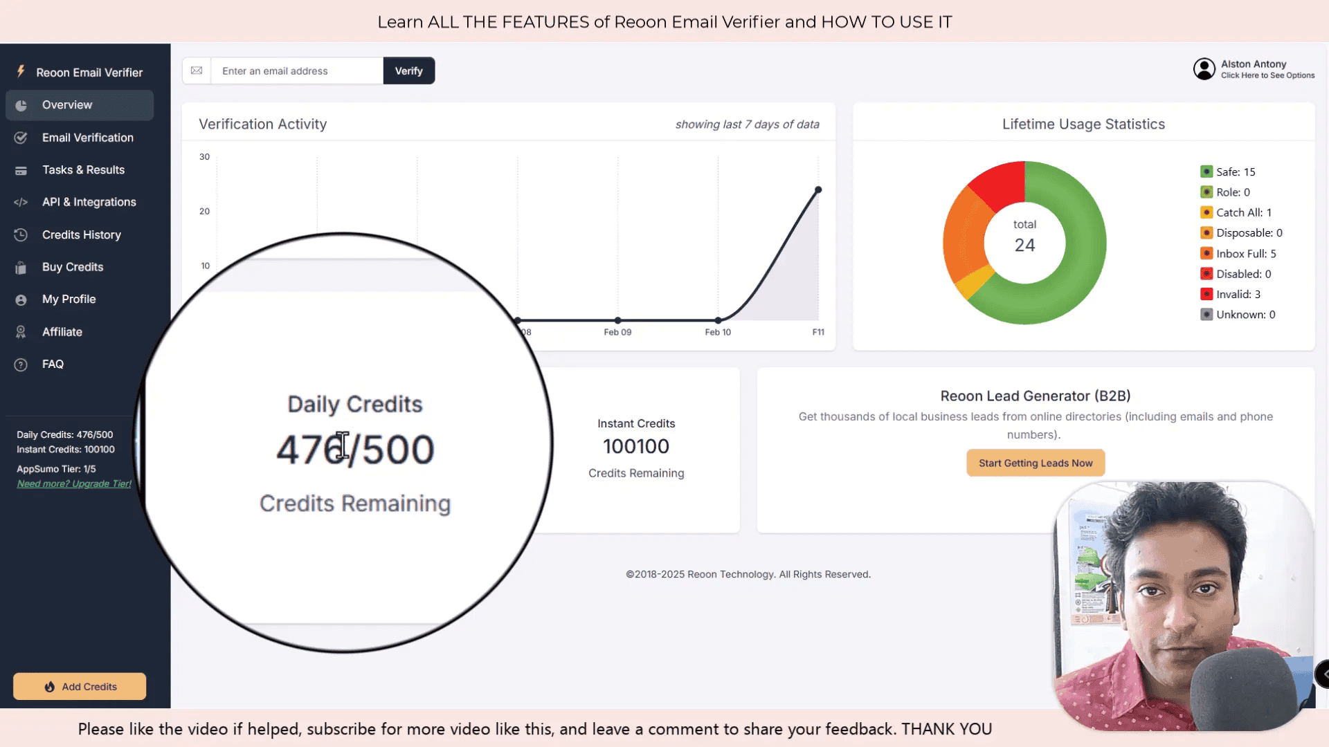The height and width of the screenshot is (747, 1329).
Task: Click the Tasks & Results card icon
Action: (x=21, y=170)
